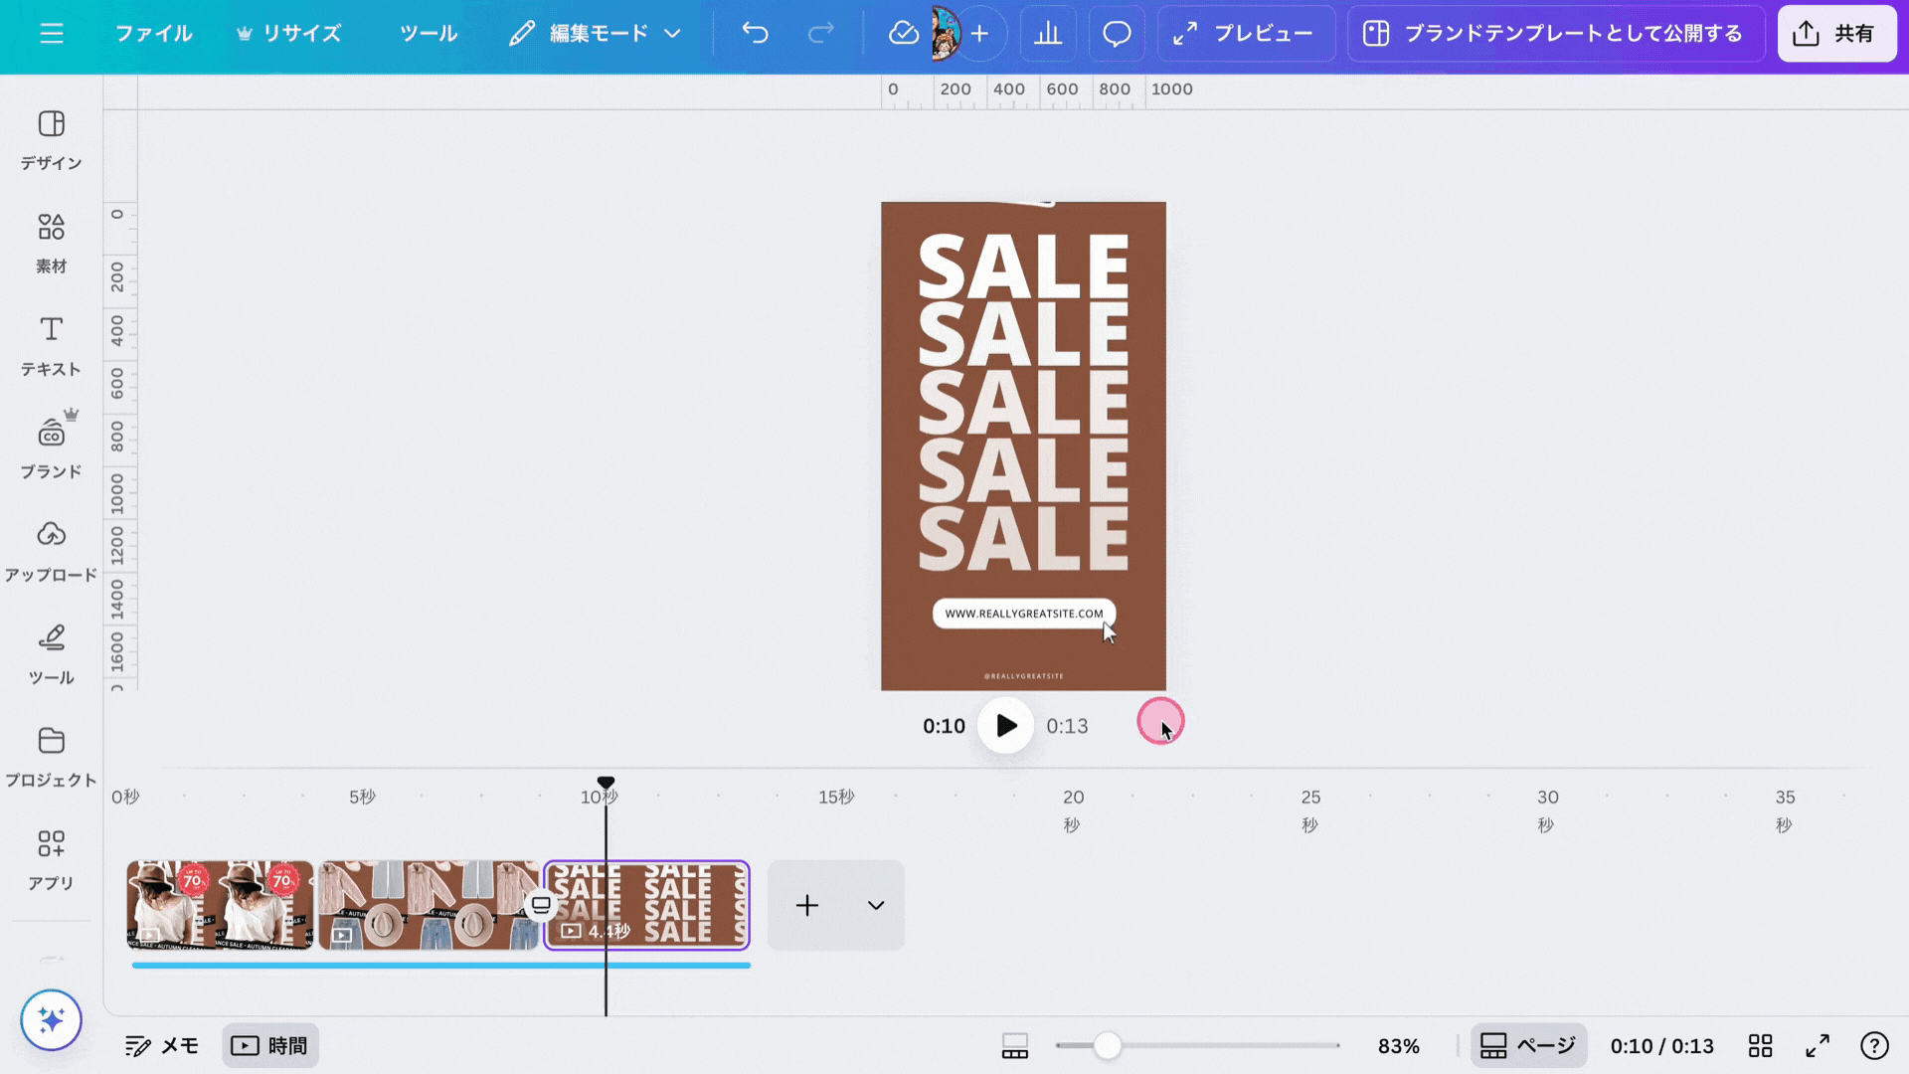Open the リサイズ menu
Image resolution: width=1909 pixels, height=1074 pixels.
288,33
